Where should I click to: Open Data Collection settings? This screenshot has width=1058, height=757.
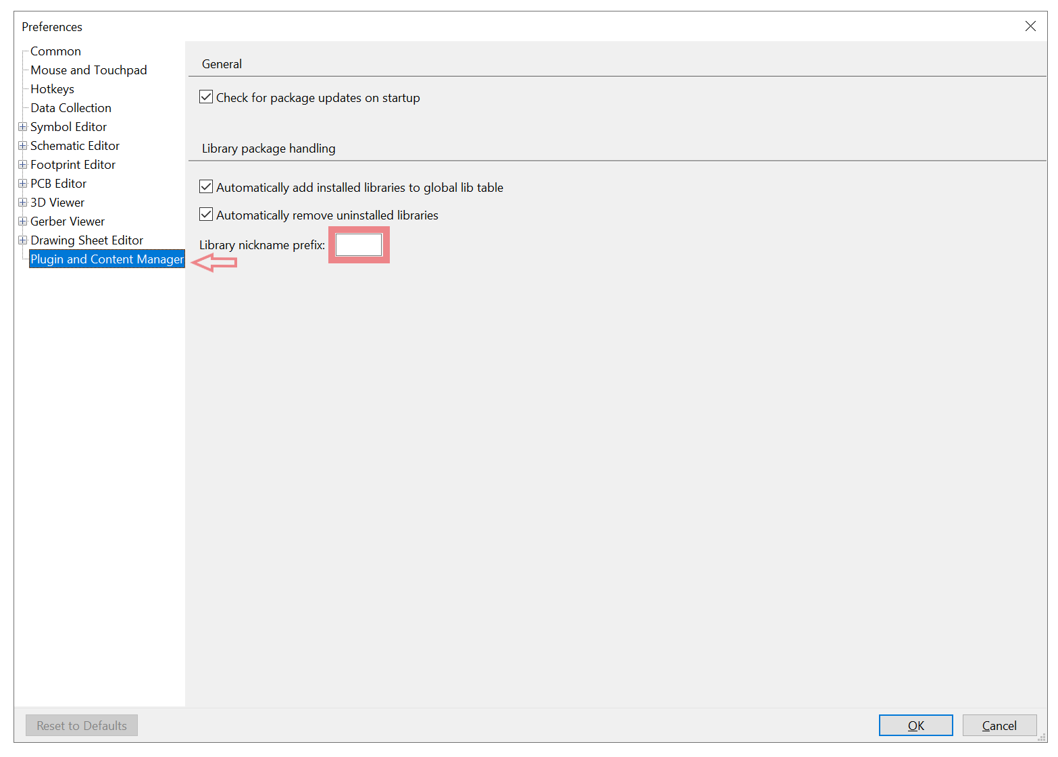click(71, 108)
